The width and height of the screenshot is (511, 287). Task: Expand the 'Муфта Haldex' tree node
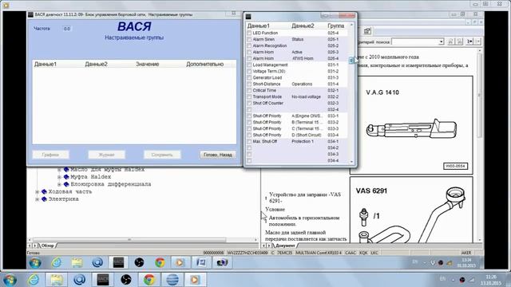point(59,177)
